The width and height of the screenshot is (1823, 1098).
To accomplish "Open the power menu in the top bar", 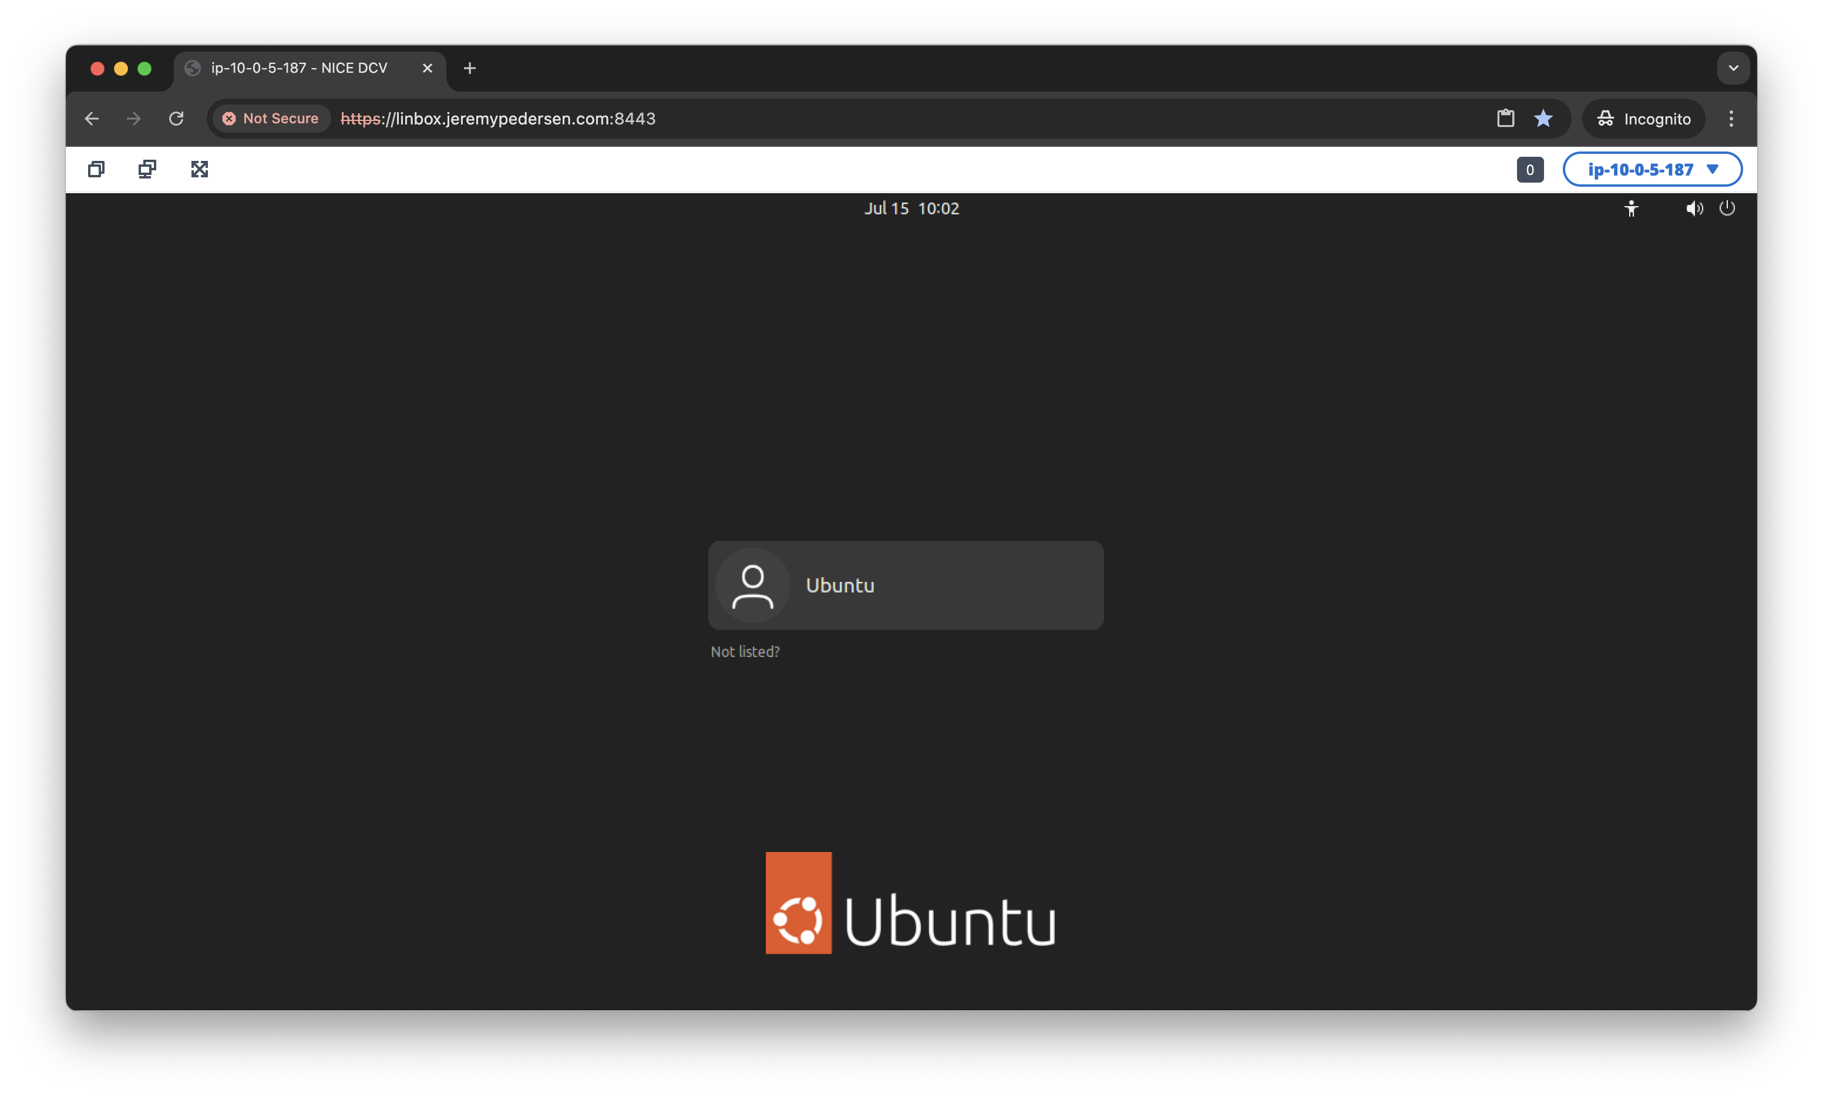I will click(x=1727, y=208).
